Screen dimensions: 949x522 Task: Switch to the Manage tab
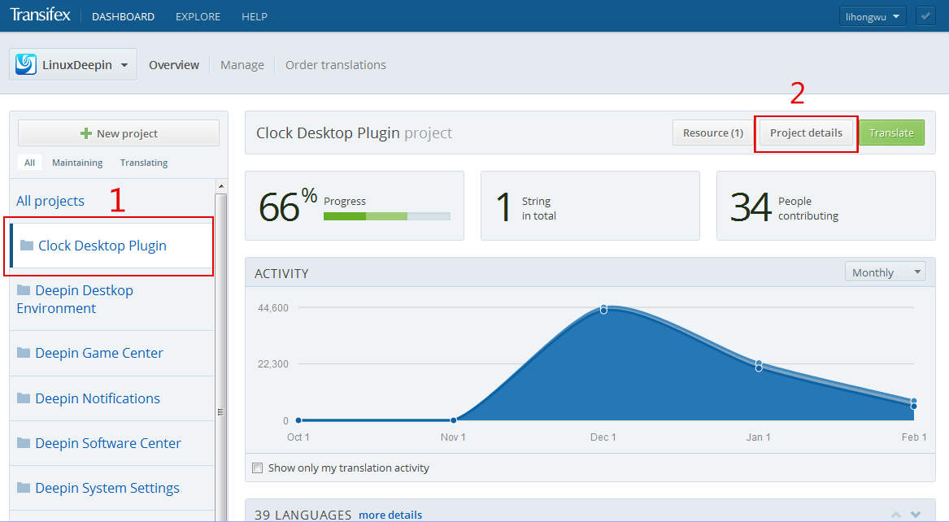pyautogui.click(x=242, y=65)
